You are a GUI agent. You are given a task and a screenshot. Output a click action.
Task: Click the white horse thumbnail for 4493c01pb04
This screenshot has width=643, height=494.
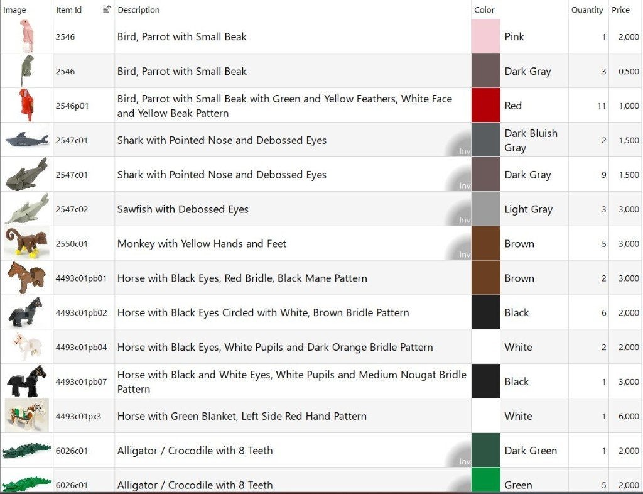27,347
